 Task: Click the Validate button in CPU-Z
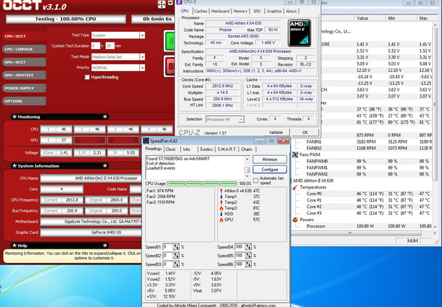[276, 132]
